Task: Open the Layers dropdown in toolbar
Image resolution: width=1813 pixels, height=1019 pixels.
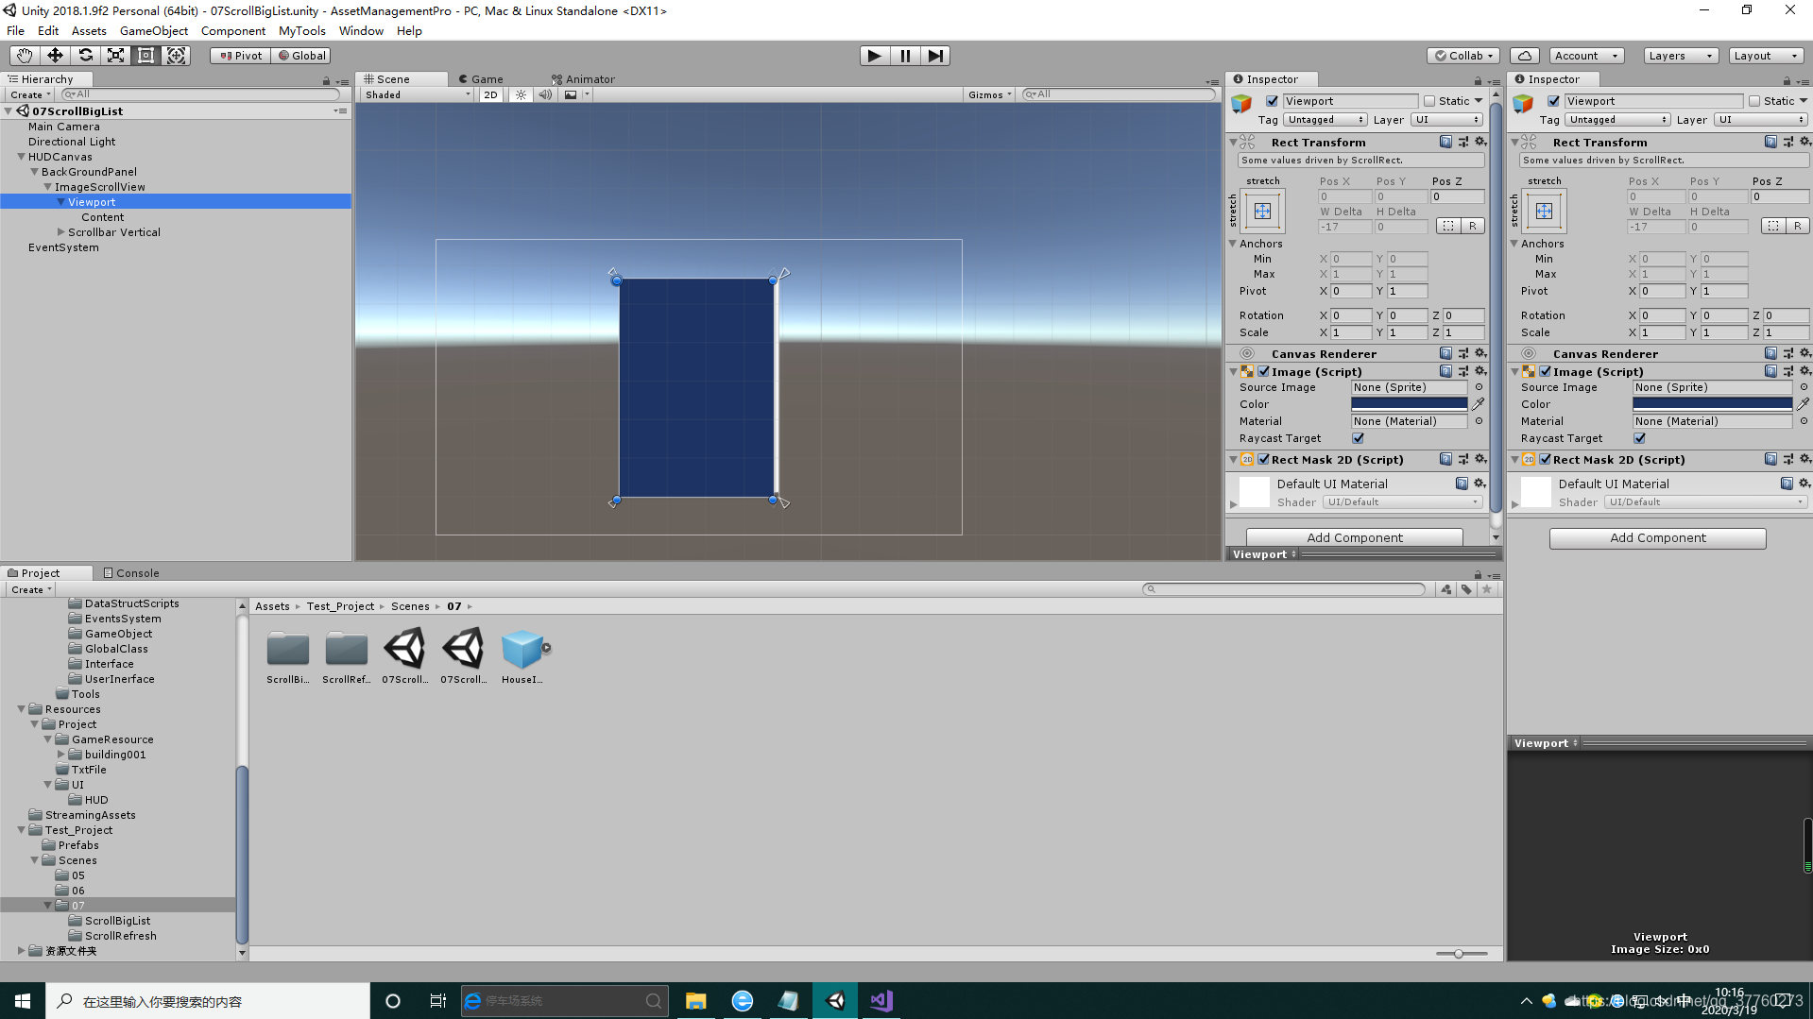Action: tap(1680, 55)
